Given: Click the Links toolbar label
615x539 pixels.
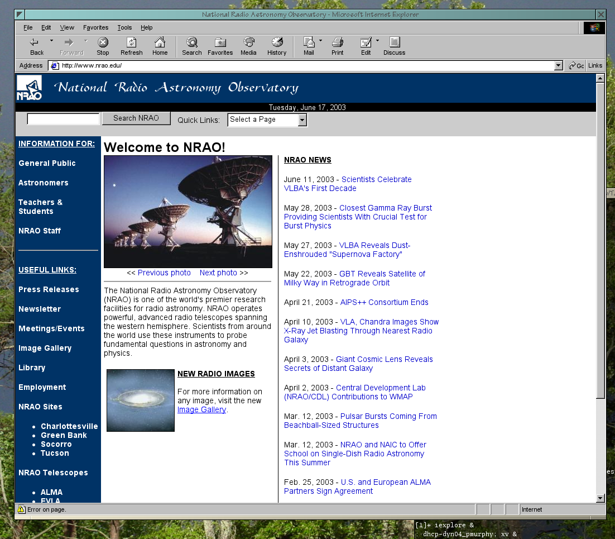Looking at the screenshot, I should pyautogui.click(x=595, y=65).
